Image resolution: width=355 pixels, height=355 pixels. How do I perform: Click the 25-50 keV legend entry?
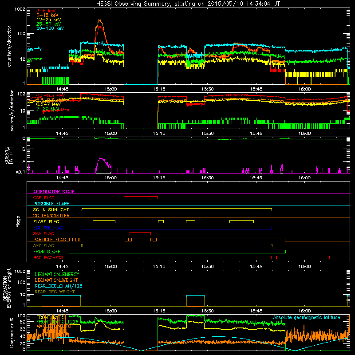[48, 24]
